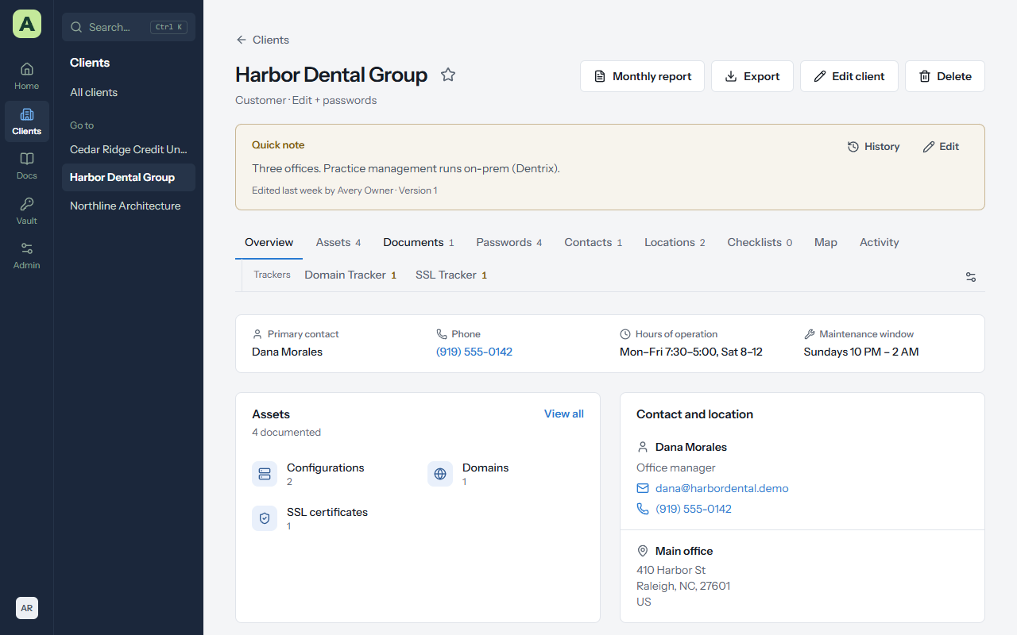The width and height of the screenshot is (1017, 635).
Task: Open the Monthly report
Action: (x=642, y=76)
